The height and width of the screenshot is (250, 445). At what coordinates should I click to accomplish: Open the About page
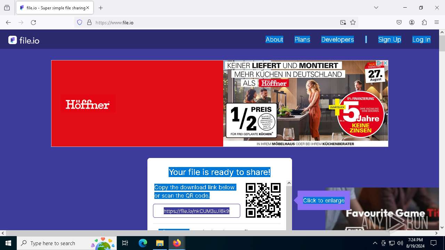click(274, 40)
